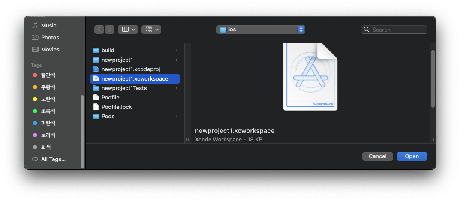Open the column view mode dropdown
460x201 pixels.
coord(128,29)
